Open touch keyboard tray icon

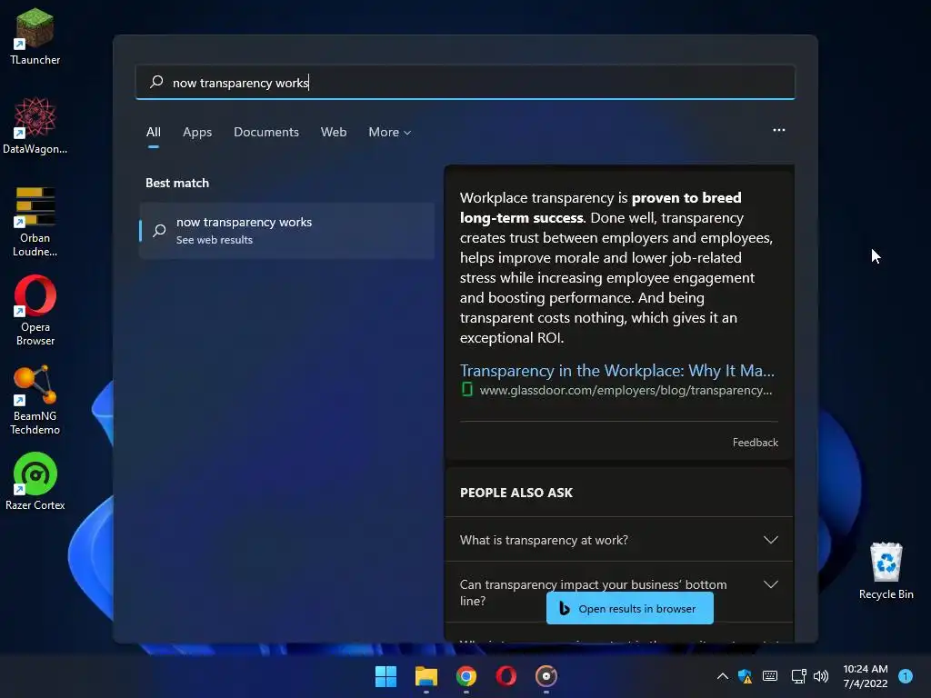point(770,676)
